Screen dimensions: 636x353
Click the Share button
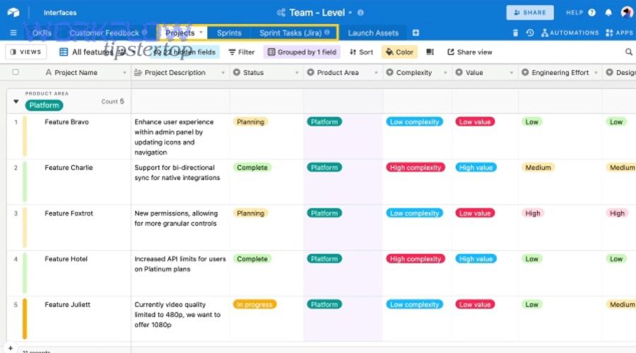coord(530,13)
